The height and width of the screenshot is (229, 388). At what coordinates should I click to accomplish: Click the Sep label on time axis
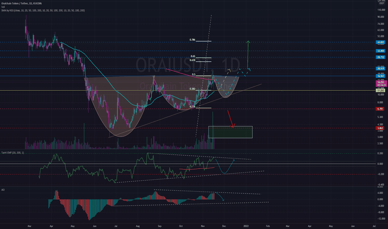(159, 226)
